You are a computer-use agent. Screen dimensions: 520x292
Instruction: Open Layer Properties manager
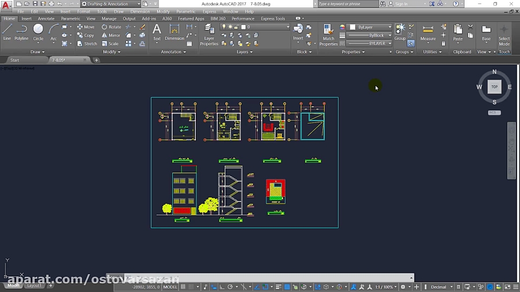click(x=209, y=35)
